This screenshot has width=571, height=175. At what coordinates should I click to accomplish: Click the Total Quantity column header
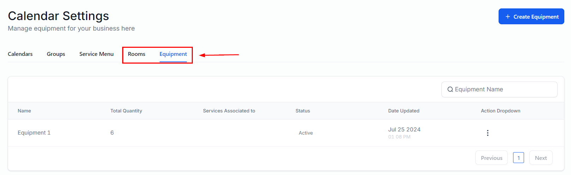(126, 111)
